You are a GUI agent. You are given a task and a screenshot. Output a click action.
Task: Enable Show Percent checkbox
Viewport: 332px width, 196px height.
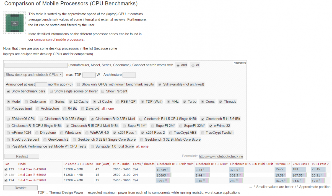pyautogui.click(x=103, y=91)
